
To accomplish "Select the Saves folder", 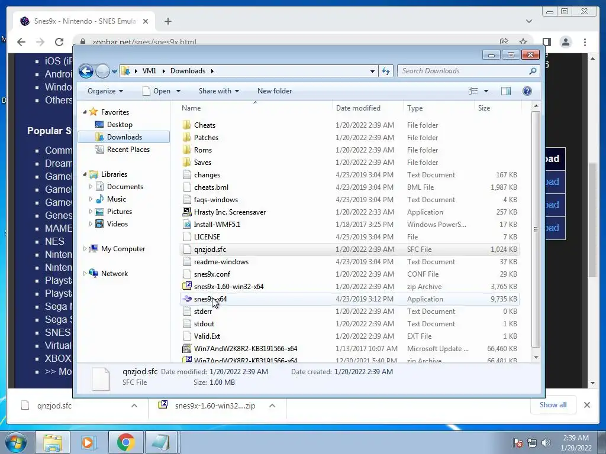I will point(202,163).
